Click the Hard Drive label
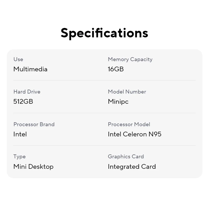209x209 pixels. [27, 92]
